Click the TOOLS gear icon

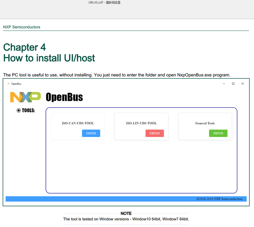click(19, 110)
